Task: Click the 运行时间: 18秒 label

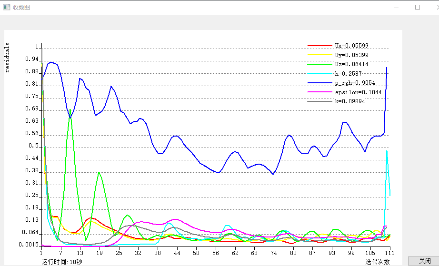Action: (61, 261)
